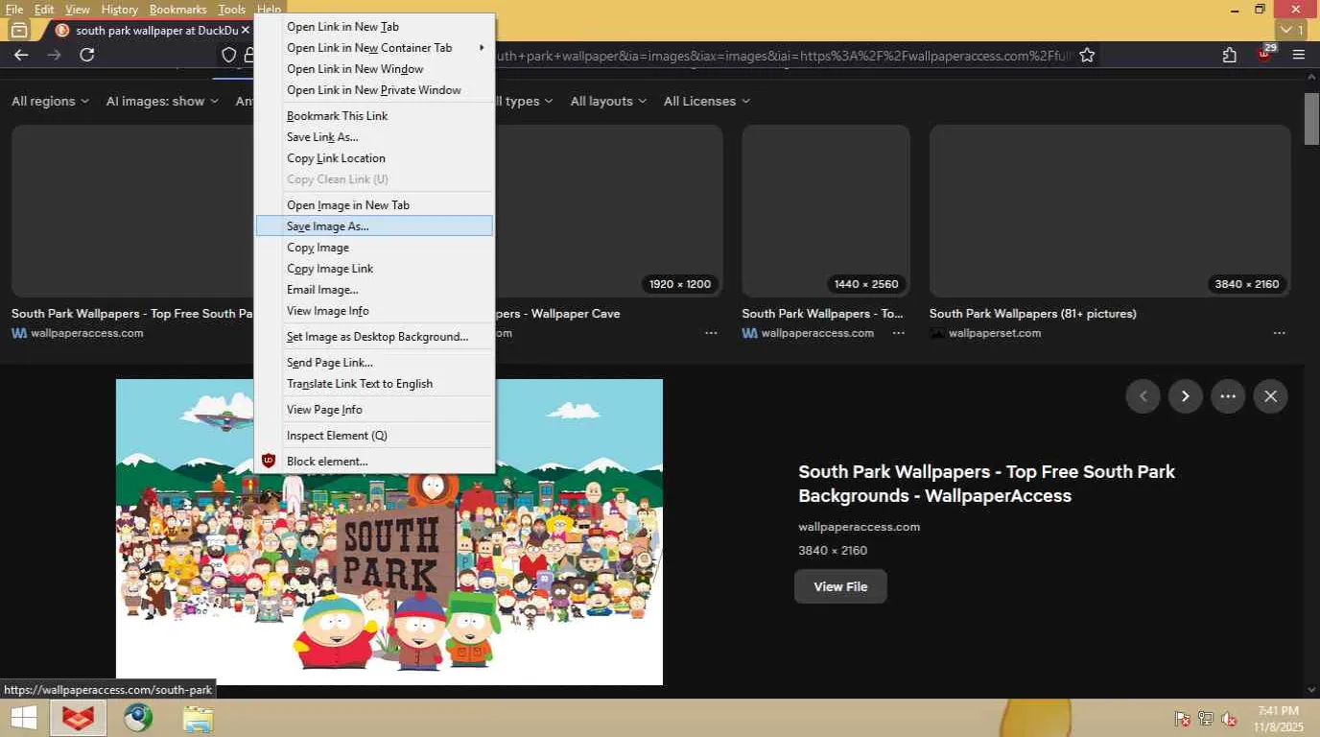1320x737 pixels.
Task: Open more options for the 1440 × 2560 result
Action: click(x=899, y=333)
